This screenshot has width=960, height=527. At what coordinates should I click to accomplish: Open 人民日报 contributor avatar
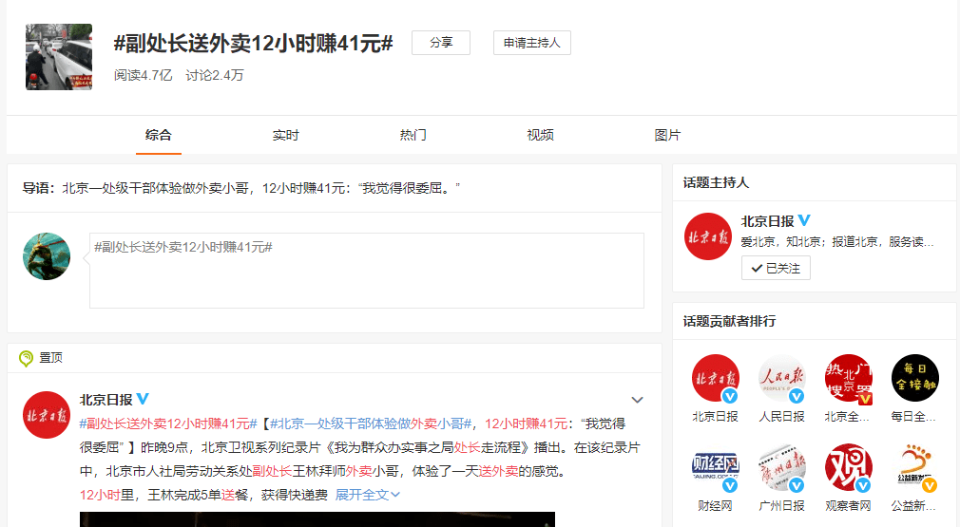(781, 378)
